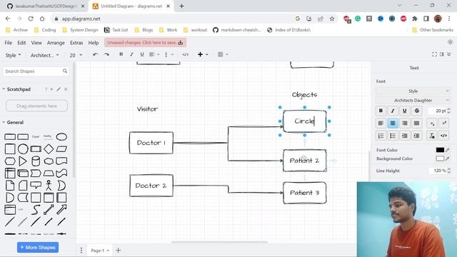The height and width of the screenshot is (257, 457).
Task: Select the Doctor 1 box
Action: [x=151, y=143]
